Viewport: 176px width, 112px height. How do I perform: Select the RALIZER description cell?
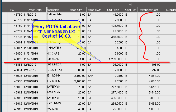point(56,109)
